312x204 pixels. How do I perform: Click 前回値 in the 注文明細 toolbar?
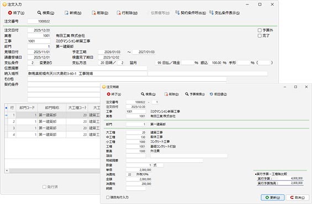(218, 94)
